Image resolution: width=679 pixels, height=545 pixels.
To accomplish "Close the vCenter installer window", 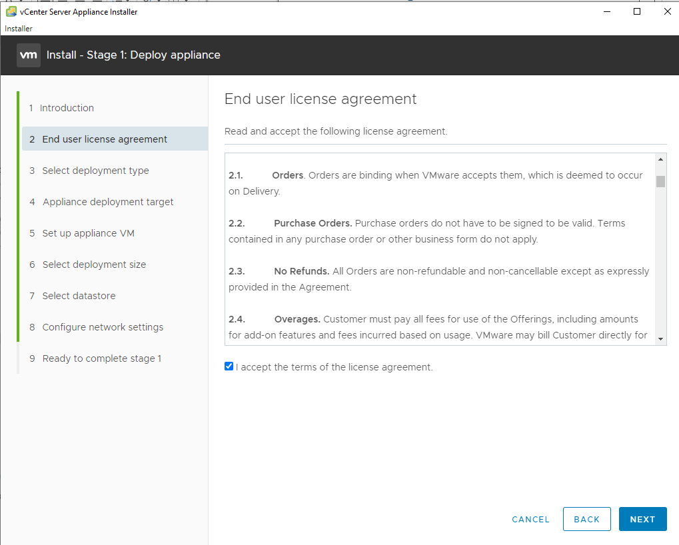I will [x=667, y=12].
